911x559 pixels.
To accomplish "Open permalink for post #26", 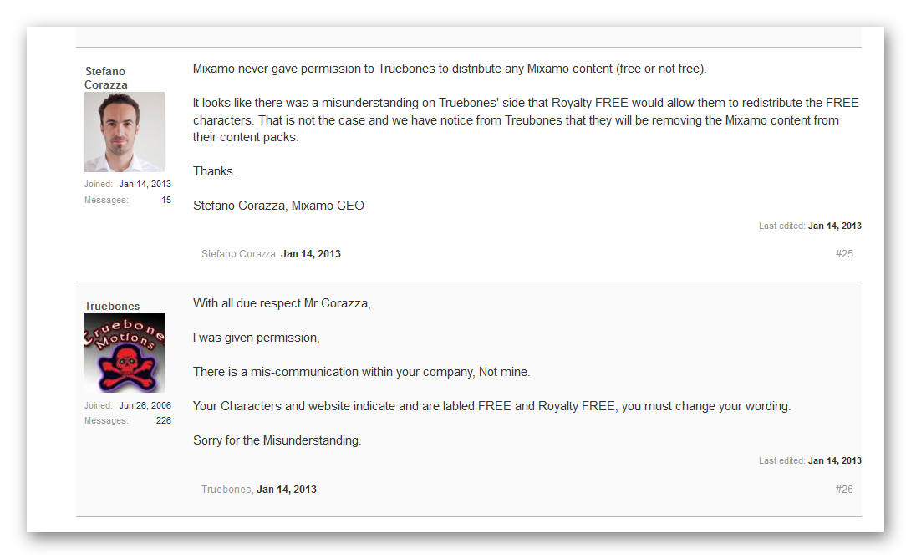I will tap(844, 490).
